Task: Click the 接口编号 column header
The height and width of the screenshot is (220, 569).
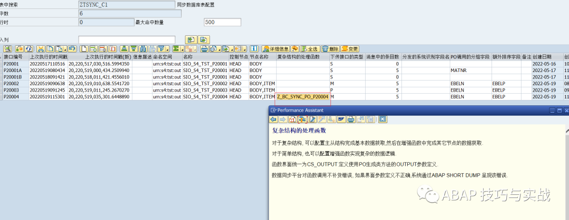Action: pos(16,57)
